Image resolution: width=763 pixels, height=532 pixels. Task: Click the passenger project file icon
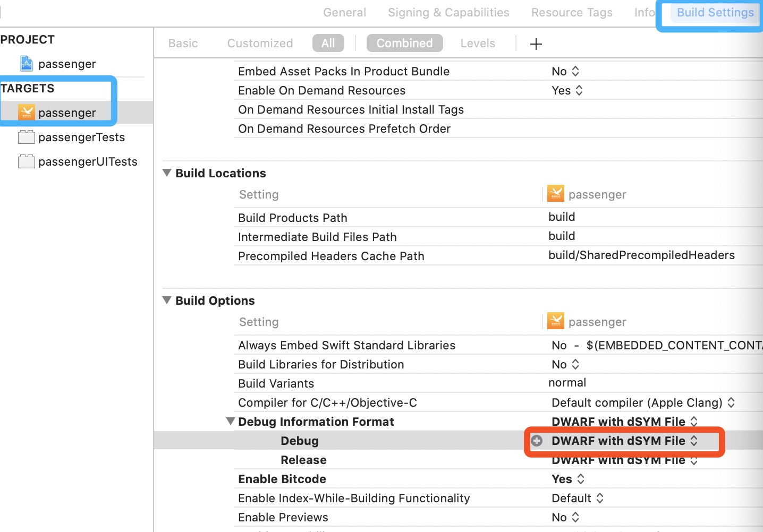point(26,64)
